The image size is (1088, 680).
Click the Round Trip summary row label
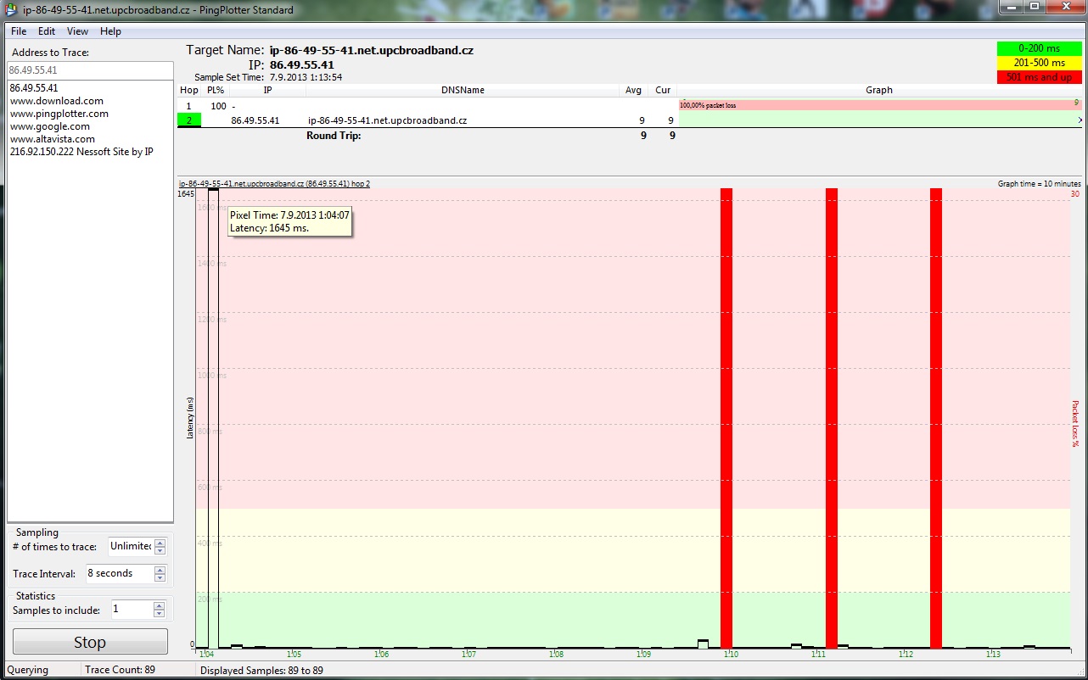point(334,136)
